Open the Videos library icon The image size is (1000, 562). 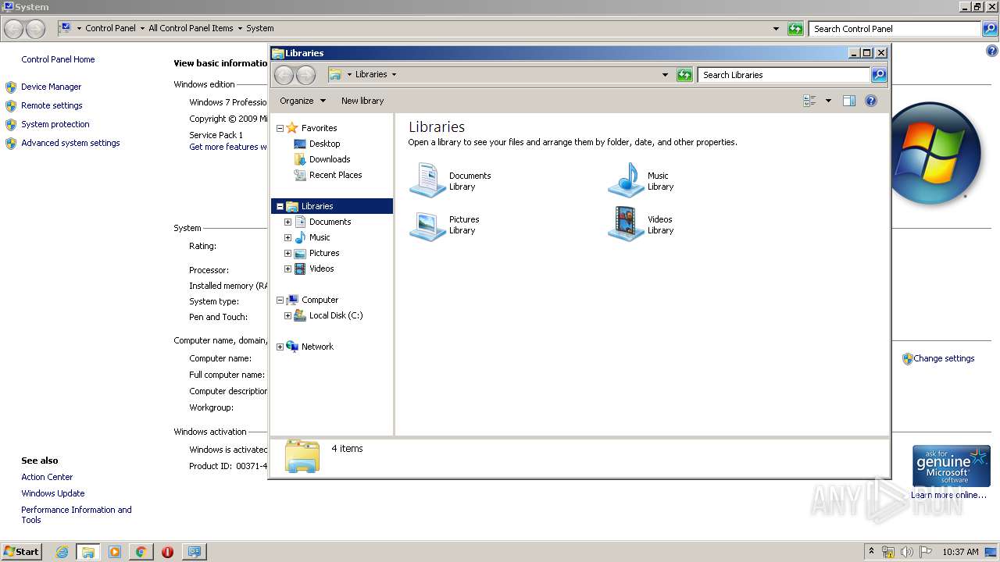pos(626,225)
